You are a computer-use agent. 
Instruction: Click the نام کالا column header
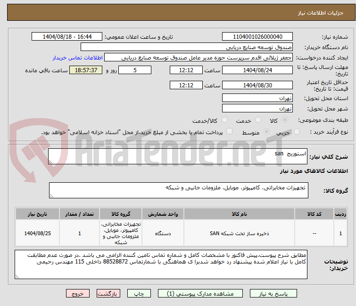click(240, 214)
